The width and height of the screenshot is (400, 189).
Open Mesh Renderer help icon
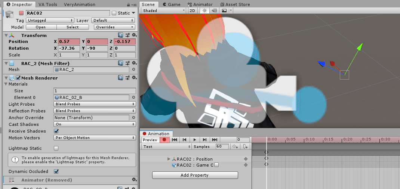point(121,78)
